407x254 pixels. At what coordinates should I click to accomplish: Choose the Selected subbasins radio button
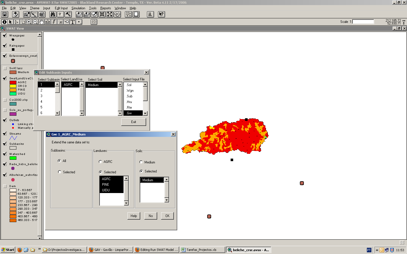(x=60, y=172)
